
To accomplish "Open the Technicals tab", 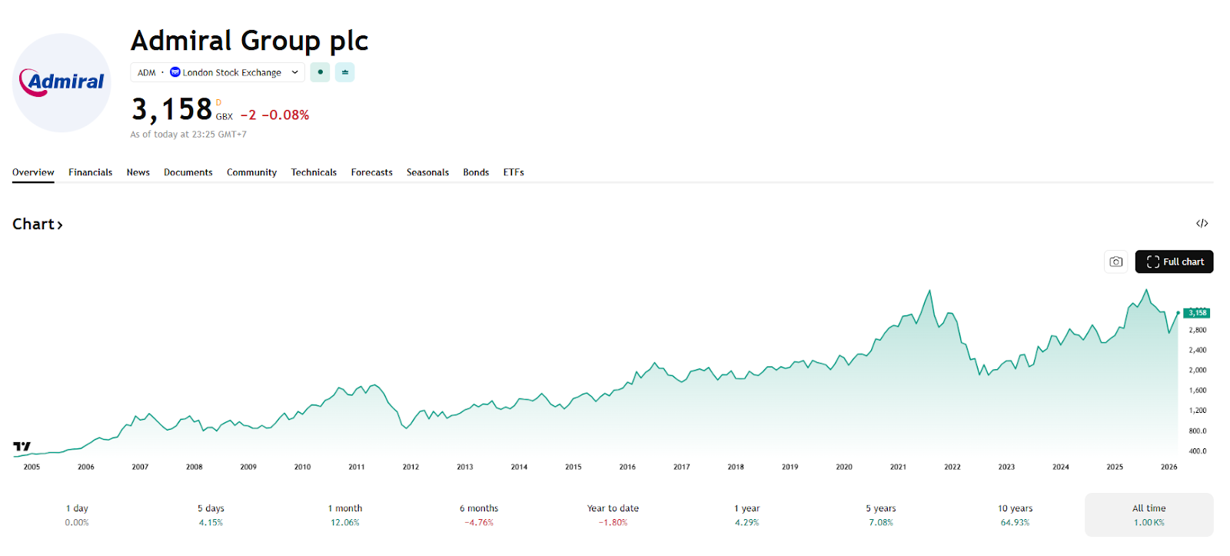I will 314,172.
